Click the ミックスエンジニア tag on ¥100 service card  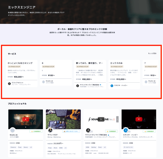[48, 66]
